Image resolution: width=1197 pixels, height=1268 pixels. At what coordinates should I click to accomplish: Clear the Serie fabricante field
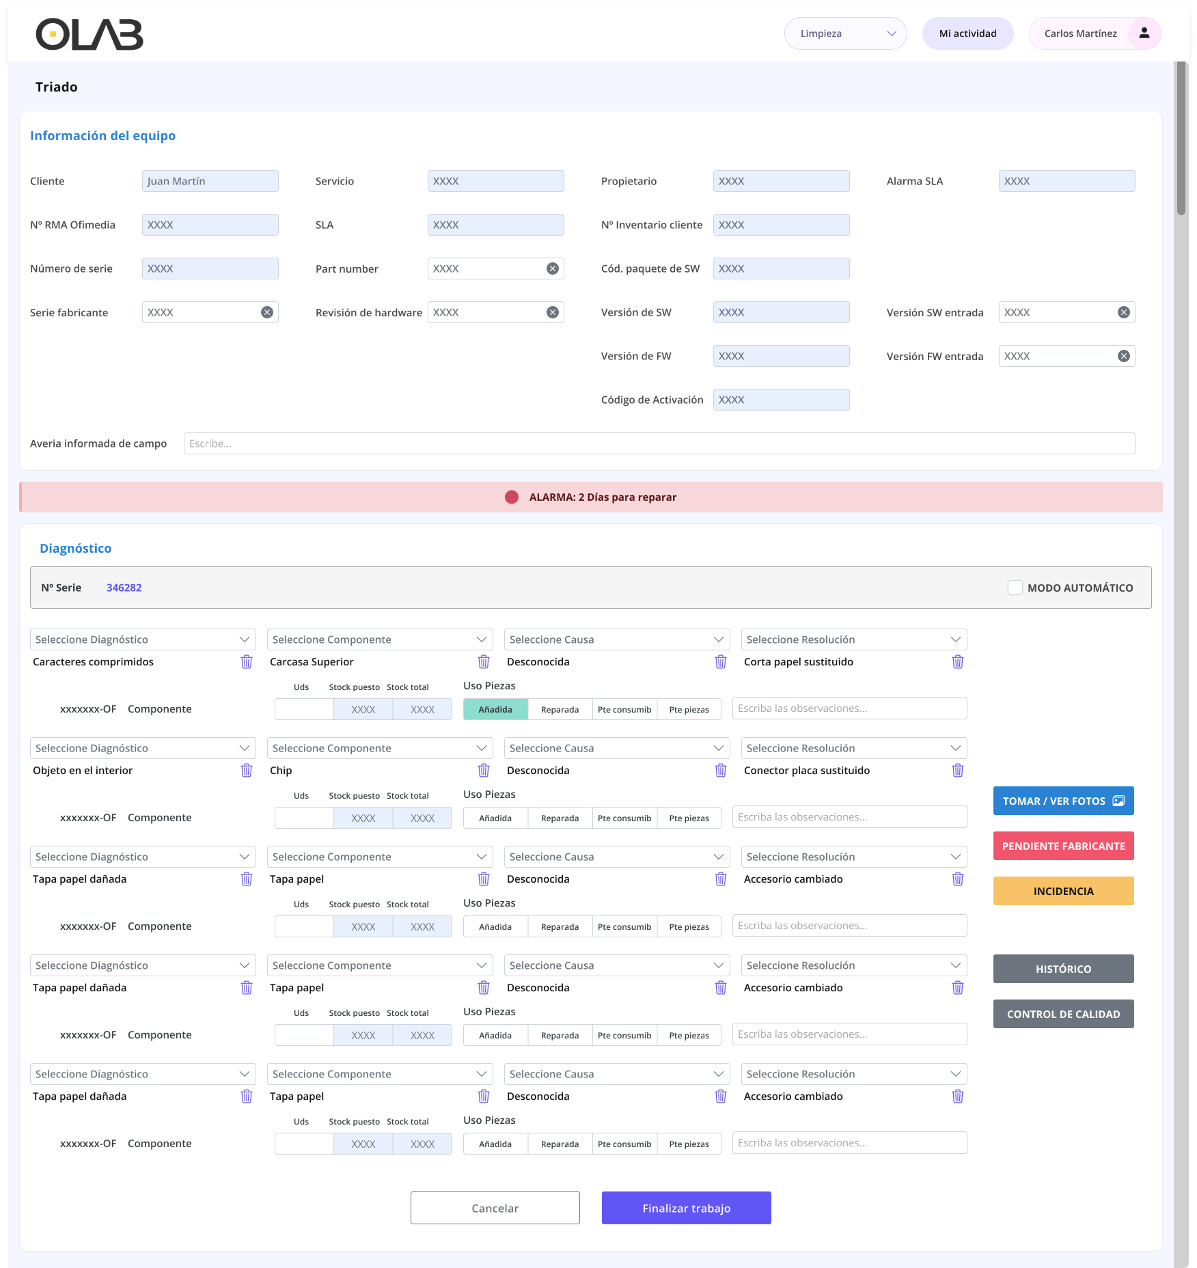click(267, 312)
